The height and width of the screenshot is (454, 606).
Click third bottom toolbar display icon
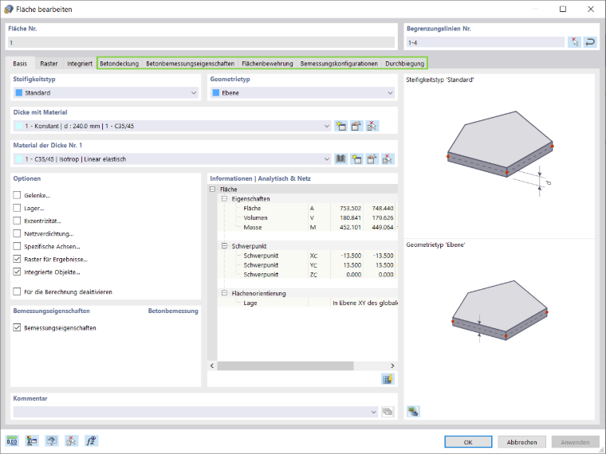point(51,440)
